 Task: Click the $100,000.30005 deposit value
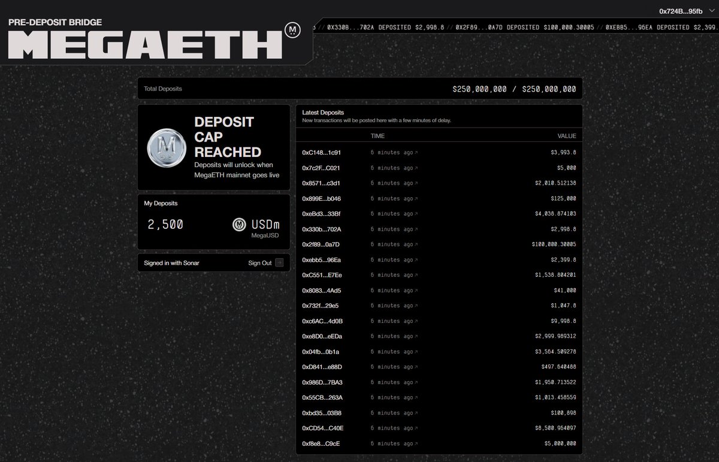coord(554,244)
